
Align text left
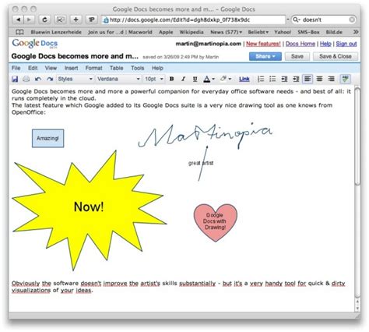307,79
